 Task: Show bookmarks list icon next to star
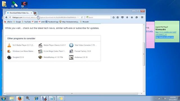118,17
